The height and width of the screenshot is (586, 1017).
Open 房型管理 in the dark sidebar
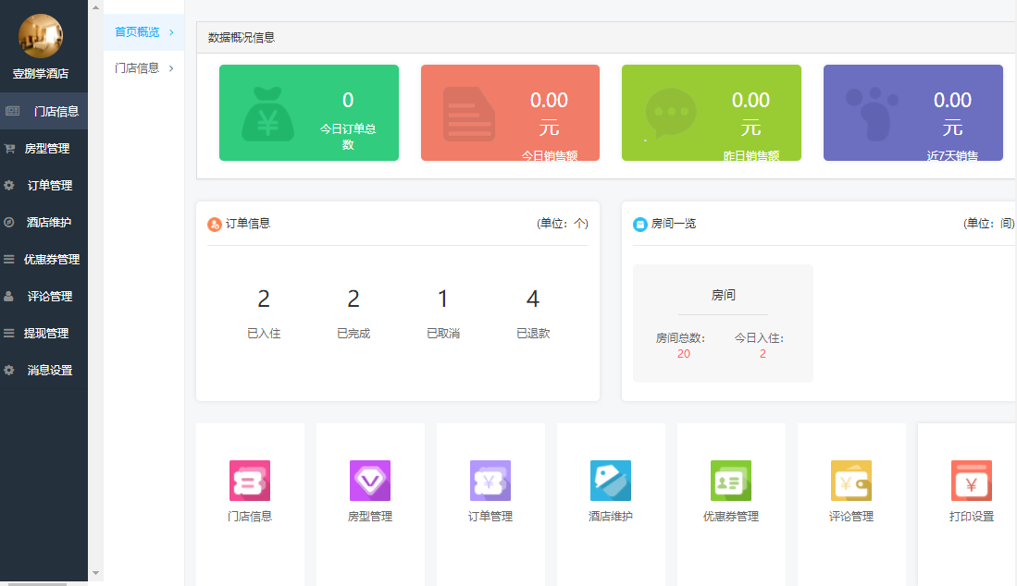43,148
